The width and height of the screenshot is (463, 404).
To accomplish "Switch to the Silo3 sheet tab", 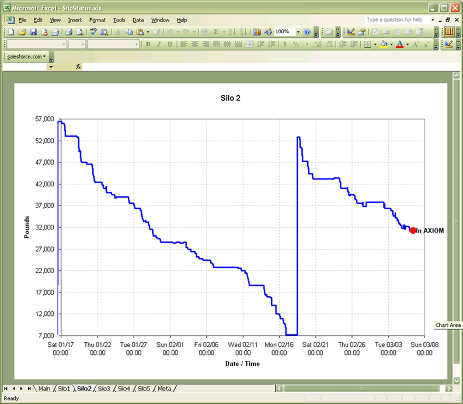I will [104, 389].
